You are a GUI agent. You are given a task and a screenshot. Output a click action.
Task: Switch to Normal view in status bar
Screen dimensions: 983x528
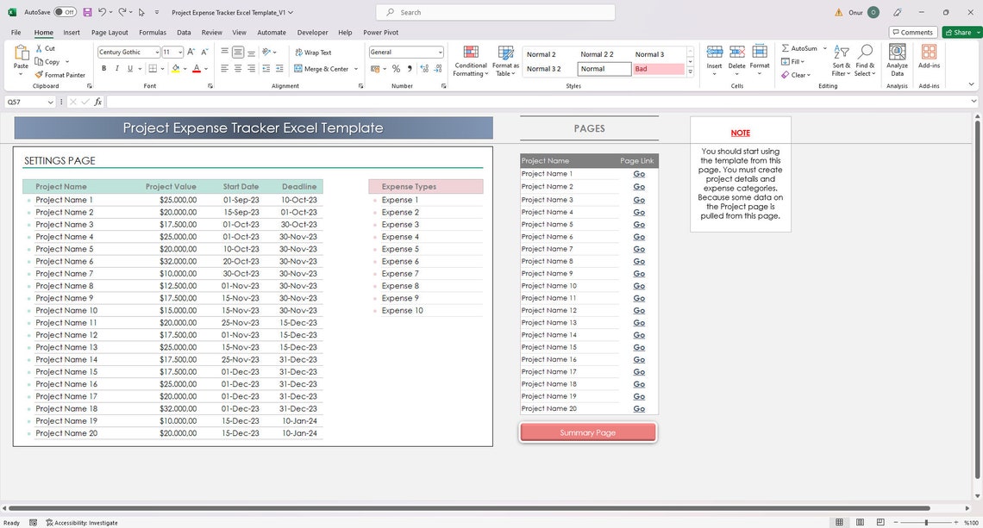(x=840, y=522)
